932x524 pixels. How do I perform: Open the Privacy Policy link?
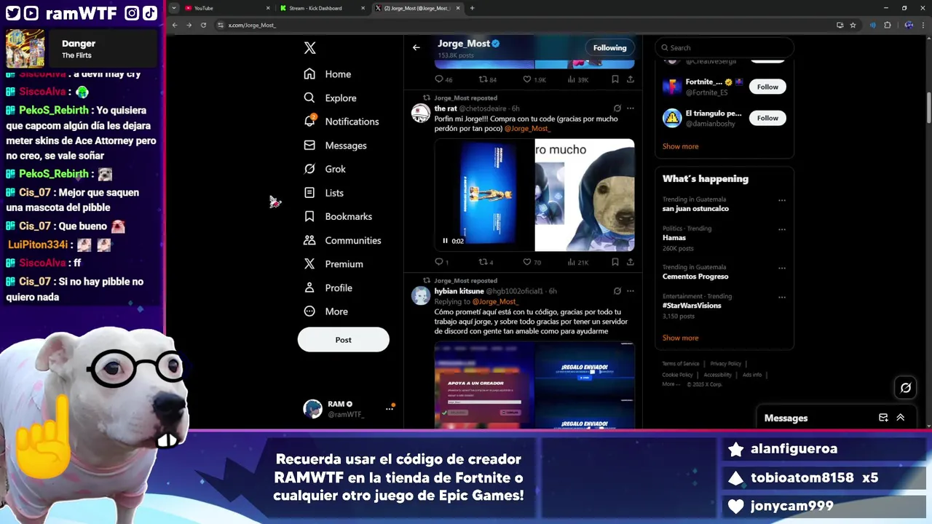(725, 364)
